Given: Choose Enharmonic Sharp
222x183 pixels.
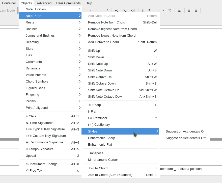Looking at the screenshot, I should [120, 138].
